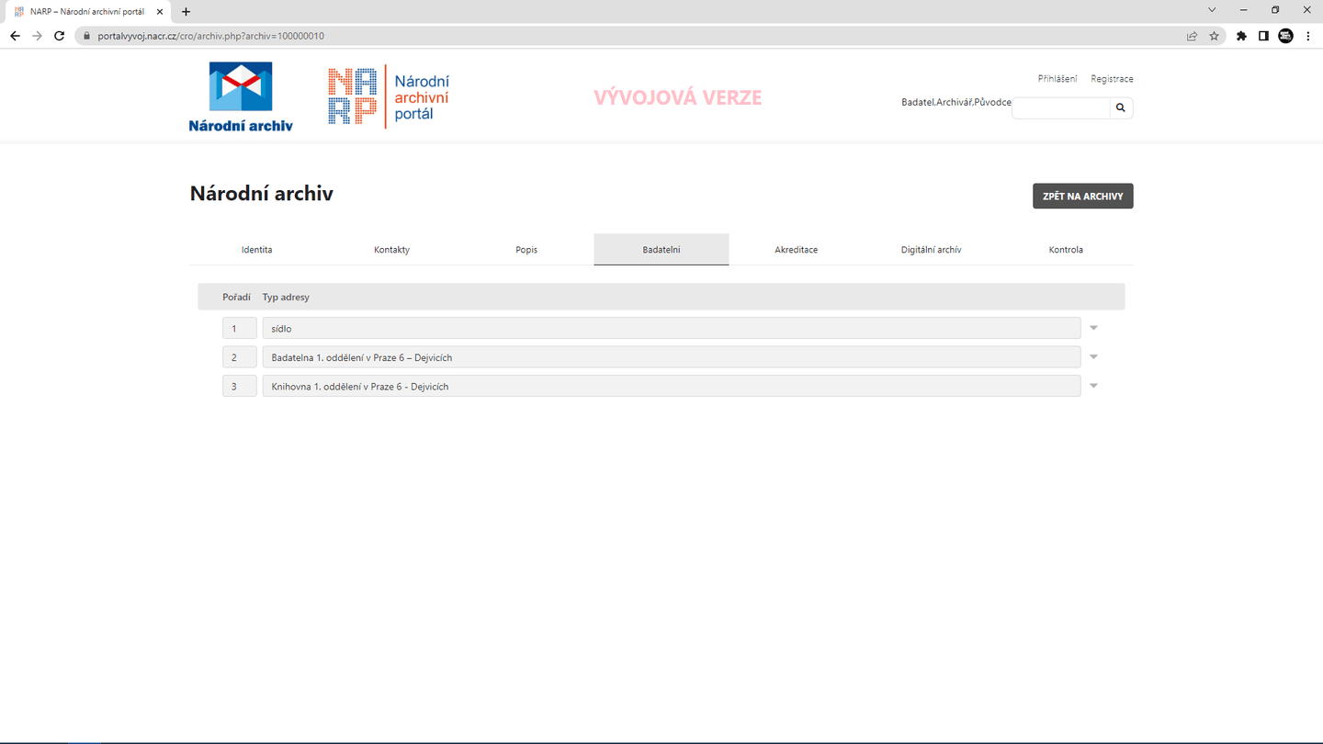1323x744 pixels.
Task: Click order number 3 field
Action: coord(240,386)
